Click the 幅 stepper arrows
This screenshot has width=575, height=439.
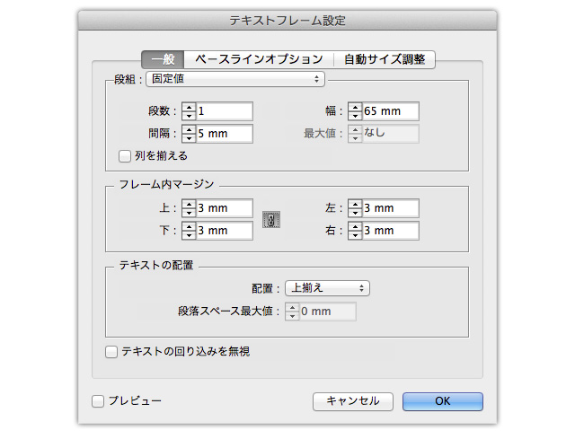356,111
